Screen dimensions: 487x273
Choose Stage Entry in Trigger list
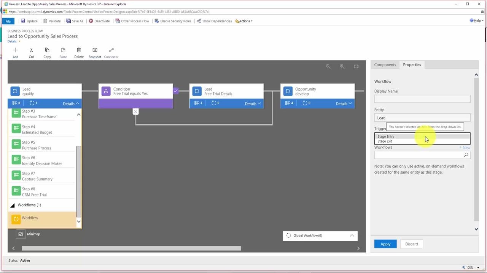coord(422,136)
